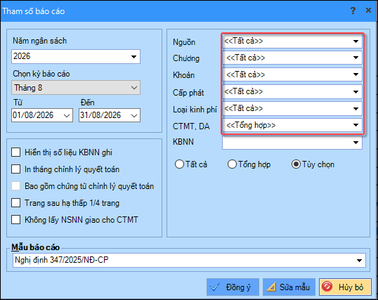
Task: Select the Tùy chọn radio button
Action: click(x=296, y=164)
